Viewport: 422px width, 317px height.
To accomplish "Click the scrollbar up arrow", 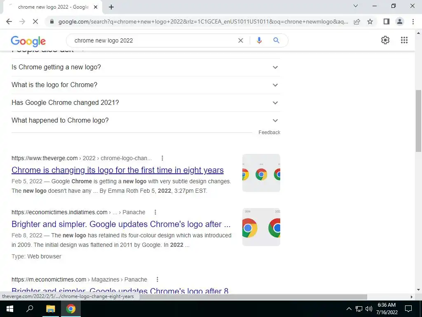I will 418,33.
